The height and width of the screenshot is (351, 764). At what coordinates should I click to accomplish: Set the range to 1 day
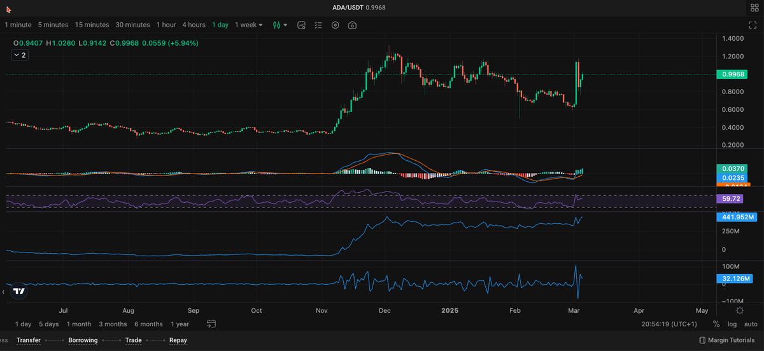pos(23,324)
